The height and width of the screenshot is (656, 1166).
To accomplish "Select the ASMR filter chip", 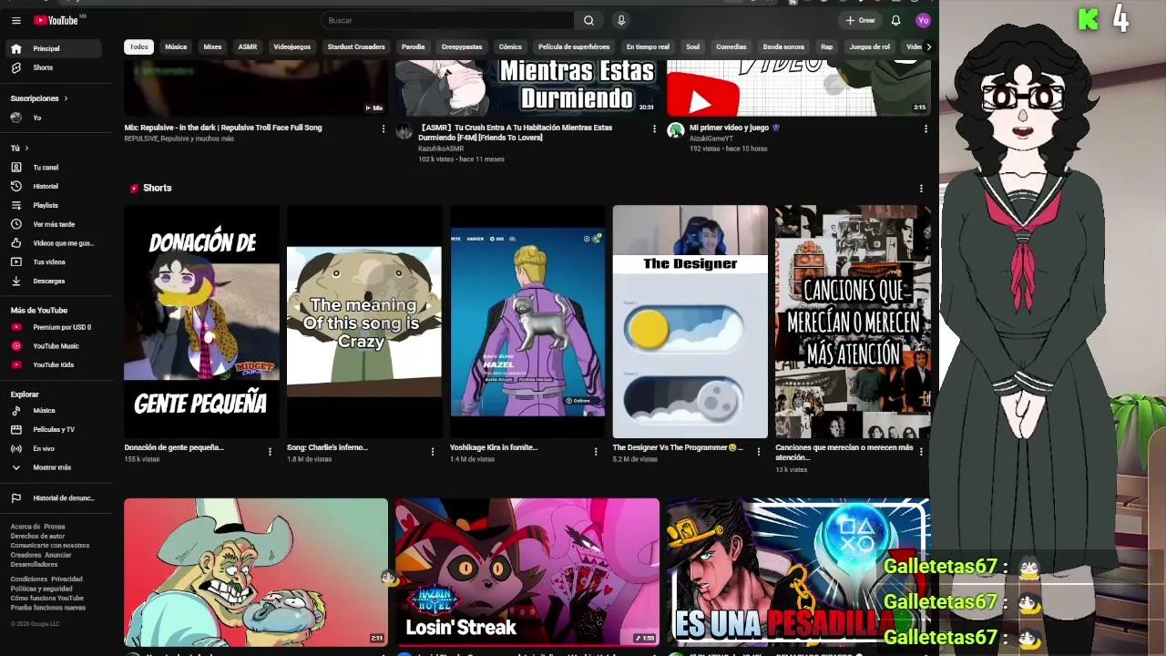I will [248, 46].
